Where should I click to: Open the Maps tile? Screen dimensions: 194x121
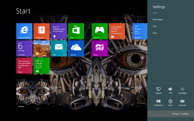99,48
